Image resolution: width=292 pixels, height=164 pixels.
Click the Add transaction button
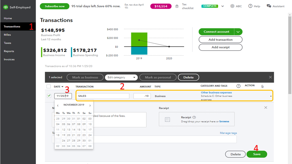point(220,40)
